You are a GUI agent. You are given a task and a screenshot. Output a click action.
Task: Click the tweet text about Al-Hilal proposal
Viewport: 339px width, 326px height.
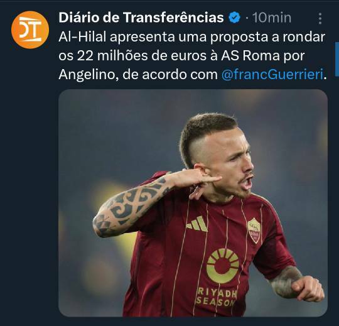coord(192,56)
